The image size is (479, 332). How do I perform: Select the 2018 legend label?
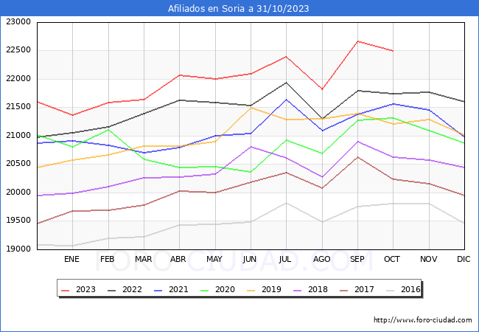coord(318,289)
